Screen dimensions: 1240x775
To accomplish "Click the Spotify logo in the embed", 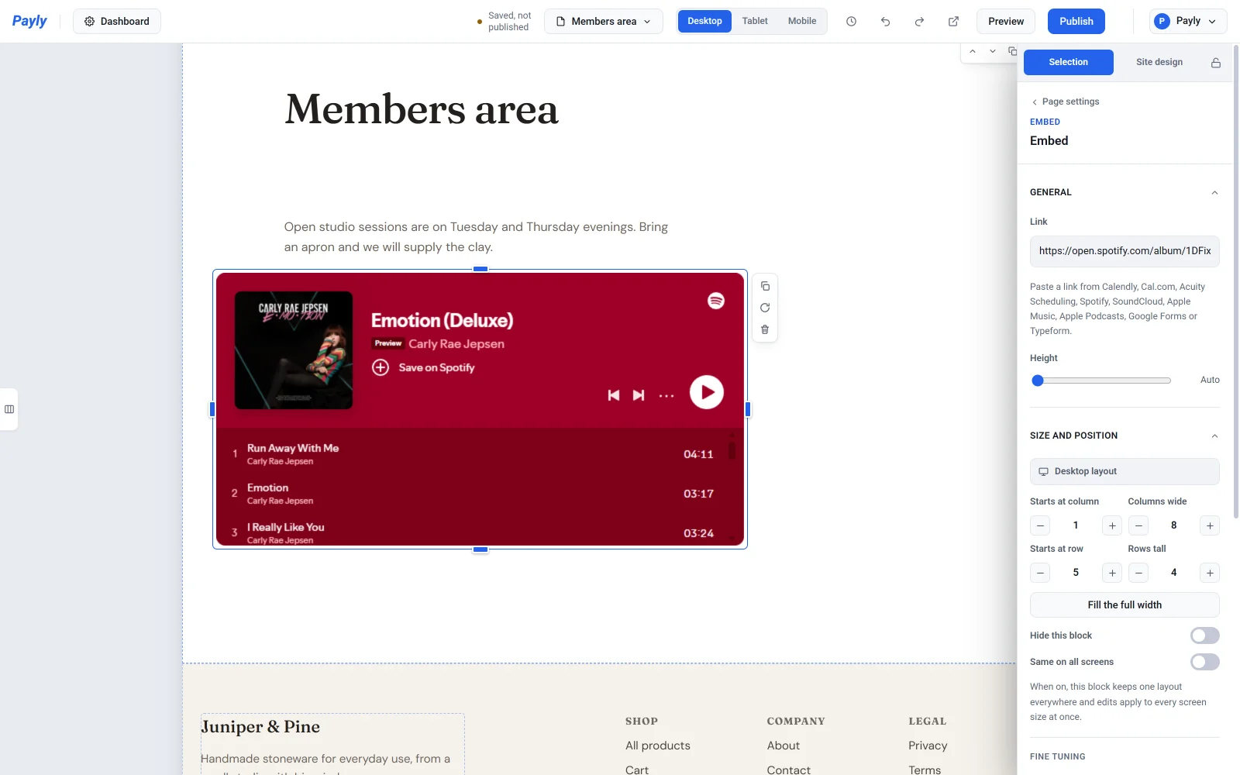I will (716, 301).
